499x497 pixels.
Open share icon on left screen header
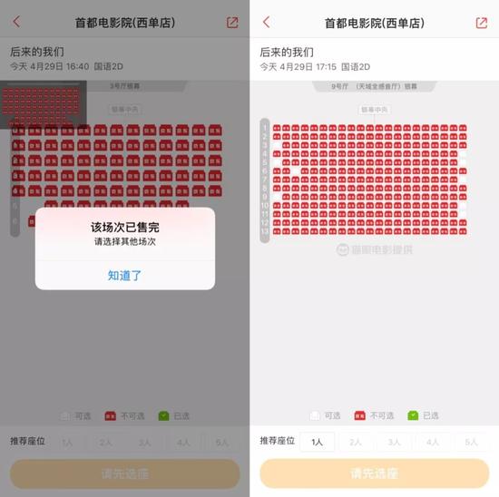tap(232, 23)
